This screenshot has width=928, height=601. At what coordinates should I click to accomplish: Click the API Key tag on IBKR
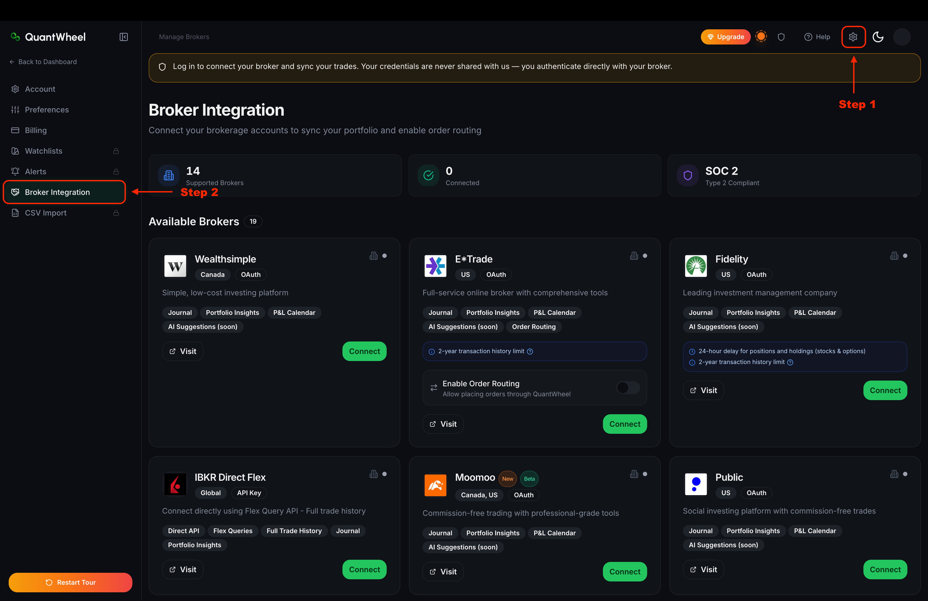pyautogui.click(x=249, y=493)
